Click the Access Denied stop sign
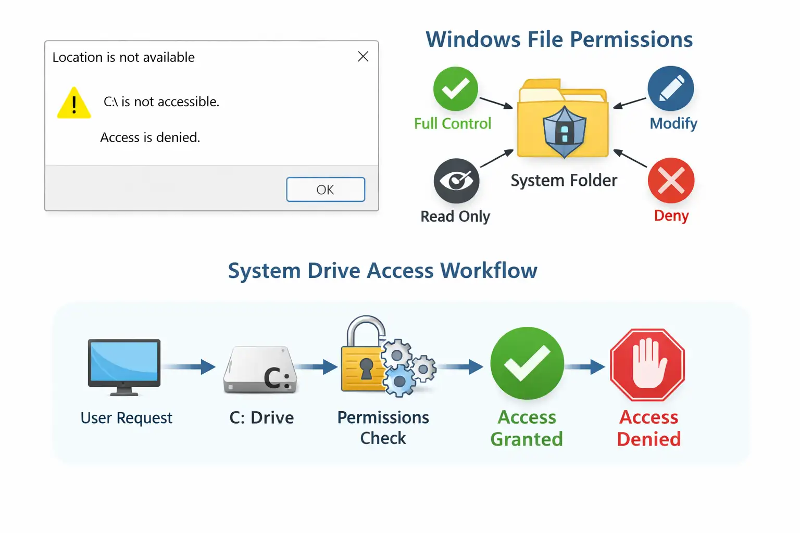The width and height of the screenshot is (800, 533). [647, 364]
